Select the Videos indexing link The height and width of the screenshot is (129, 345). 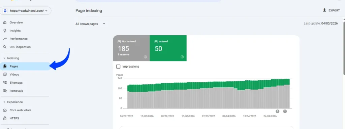[14, 74]
